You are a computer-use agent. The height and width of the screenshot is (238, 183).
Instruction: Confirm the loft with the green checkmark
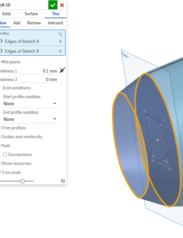click(53, 5)
